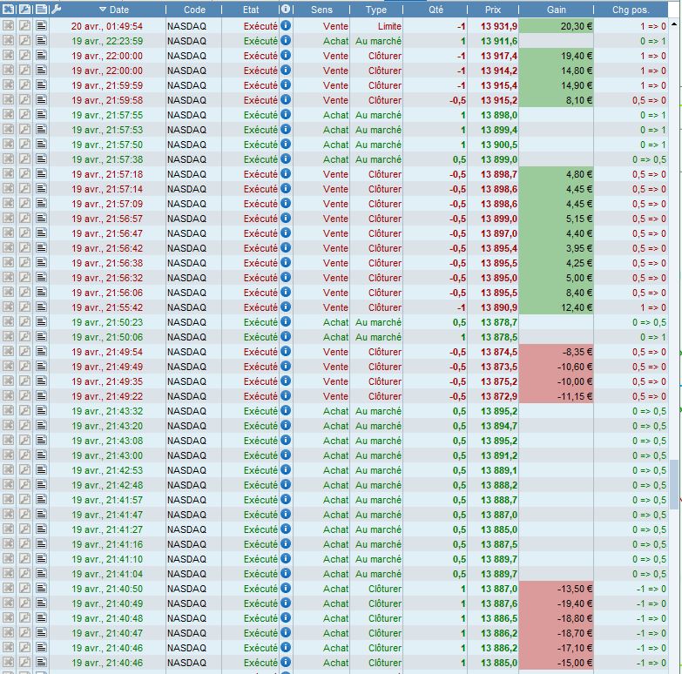Sort by the Sens column header
The width and height of the screenshot is (682, 674).
[x=321, y=9]
